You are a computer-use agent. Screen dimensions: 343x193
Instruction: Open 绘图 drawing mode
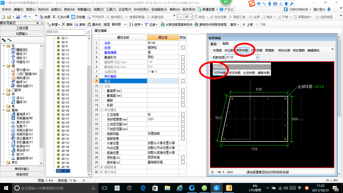click(x=45, y=17)
